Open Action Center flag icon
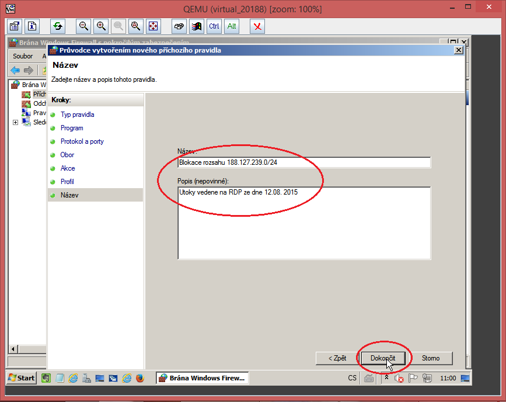This screenshot has width=506, height=402. pos(413,378)
